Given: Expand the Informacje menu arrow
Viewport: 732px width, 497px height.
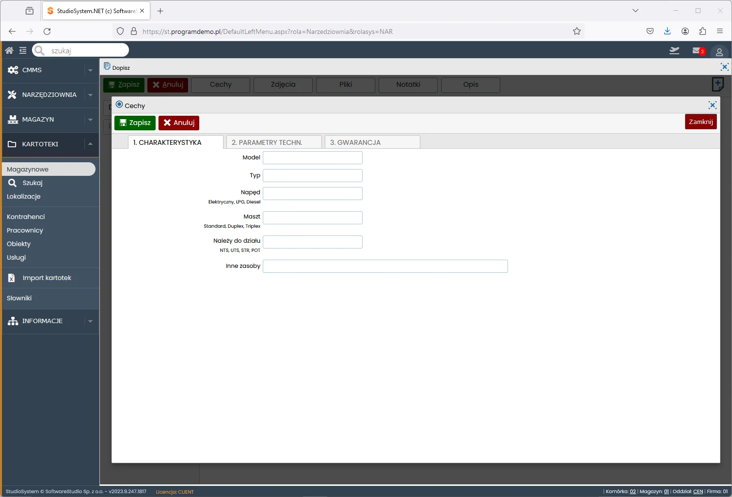Looking at the screenshot, I should [90, 321].
